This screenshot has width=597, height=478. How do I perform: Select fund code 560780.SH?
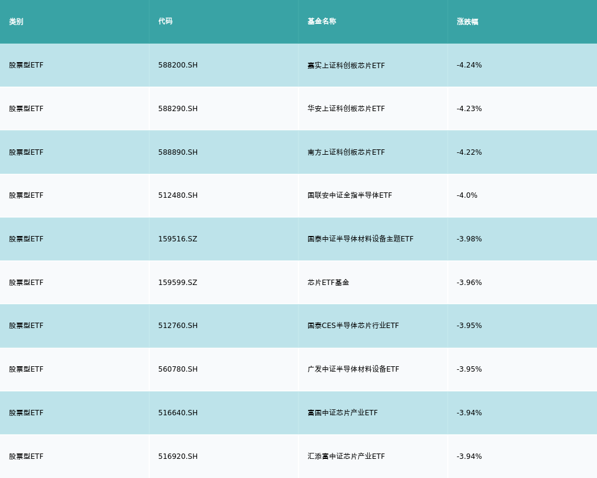click(x=178, y=369)
